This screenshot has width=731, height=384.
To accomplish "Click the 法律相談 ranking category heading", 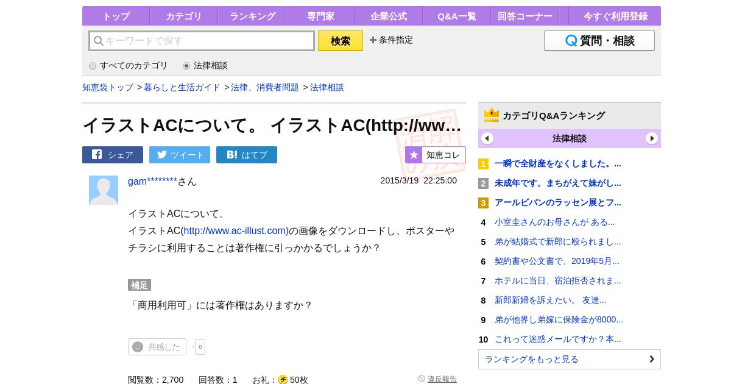I will [570, 138].
